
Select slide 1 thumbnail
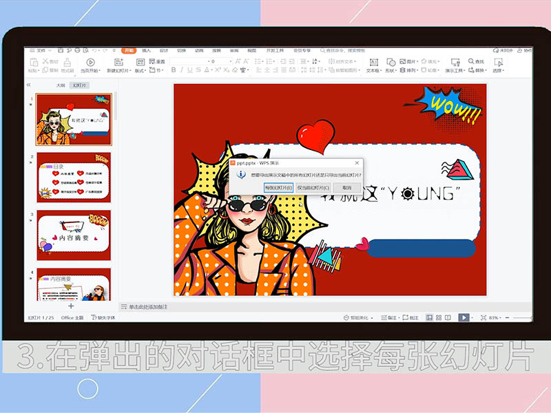pos(74,119)
